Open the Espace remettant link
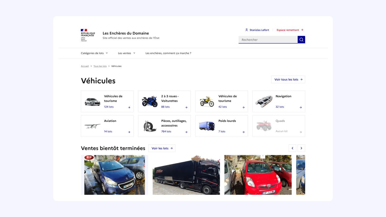 290,30
